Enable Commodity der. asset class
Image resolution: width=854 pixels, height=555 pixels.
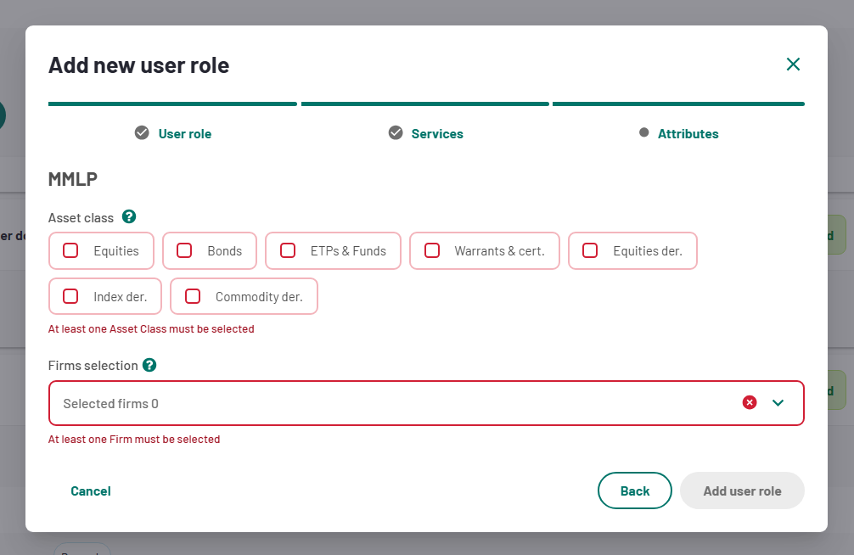[193, 296]
